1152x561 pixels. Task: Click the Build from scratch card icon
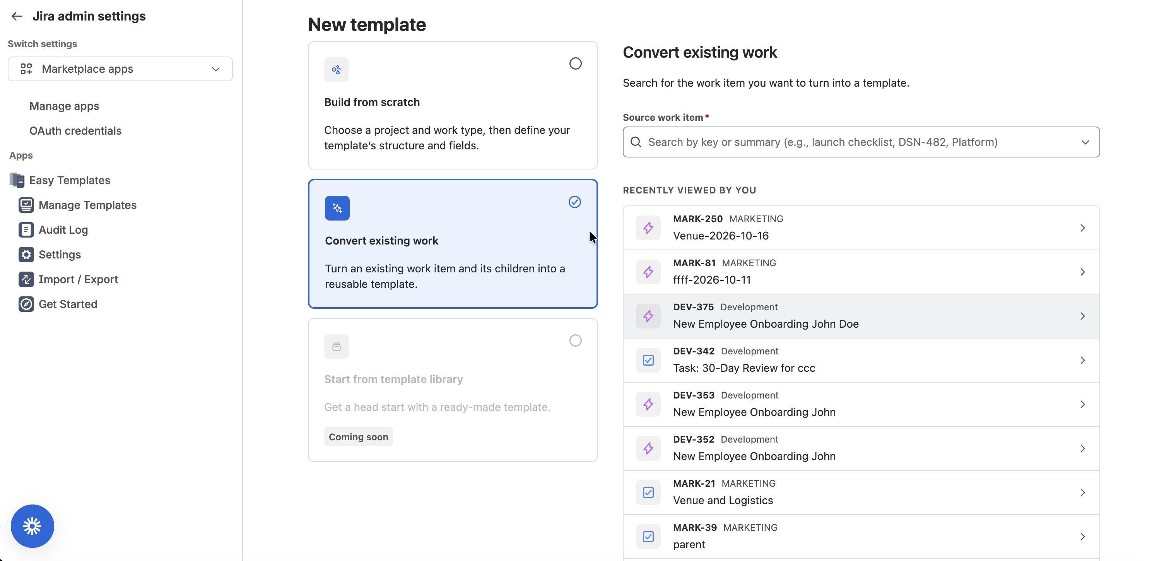336,69
